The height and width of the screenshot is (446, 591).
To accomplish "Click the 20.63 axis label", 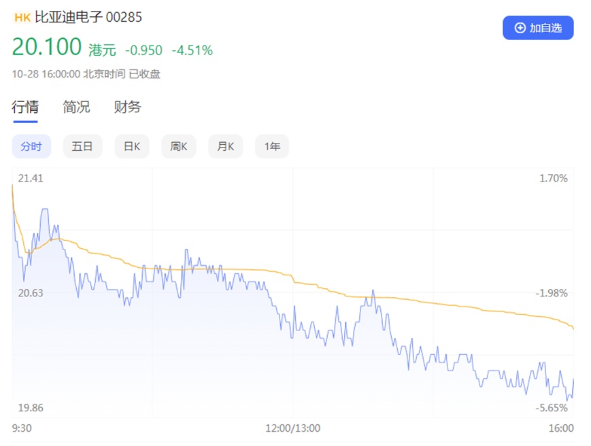I will 31,293.
